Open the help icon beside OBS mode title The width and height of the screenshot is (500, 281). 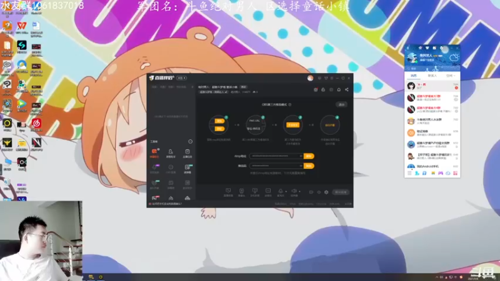tap(290, 104)
